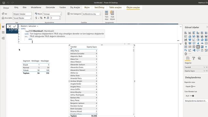
Task: Select the donut chart visual
Action: [x=202, y=40]
